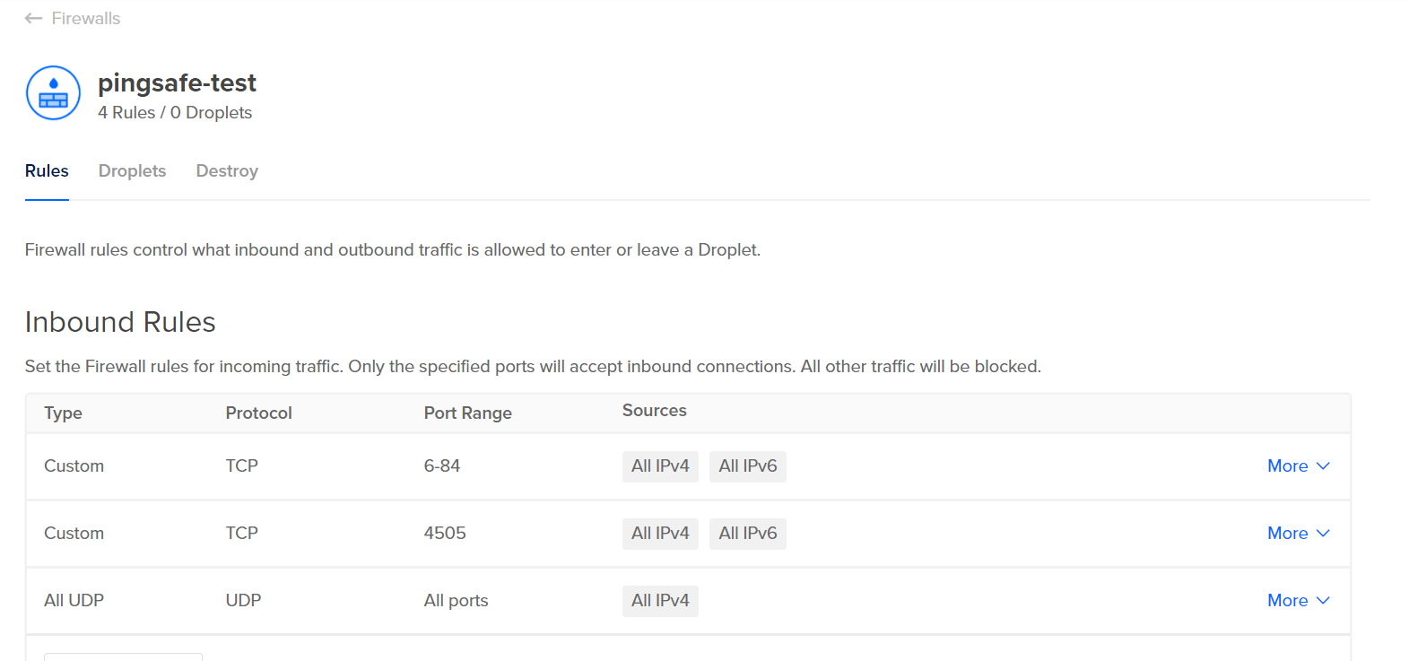This screenshot has width=1409, height=661.
Task: Click the Protocol column header
Action: (x=258, y=413)
